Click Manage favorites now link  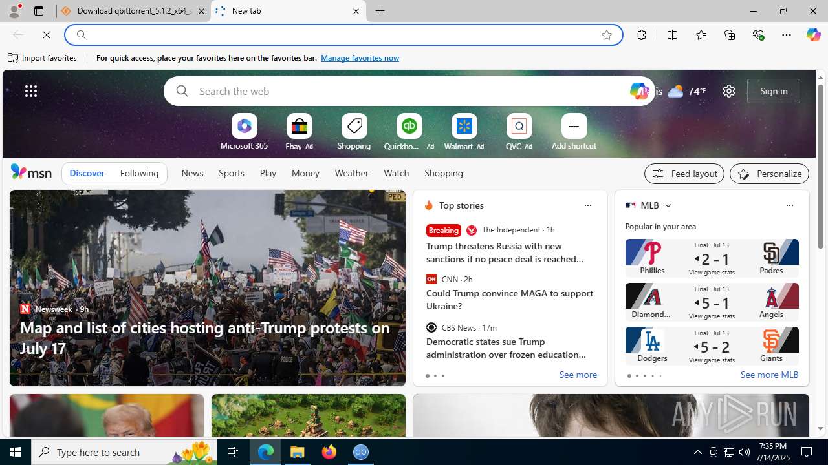pyautogui.click(x=360, y=58)
